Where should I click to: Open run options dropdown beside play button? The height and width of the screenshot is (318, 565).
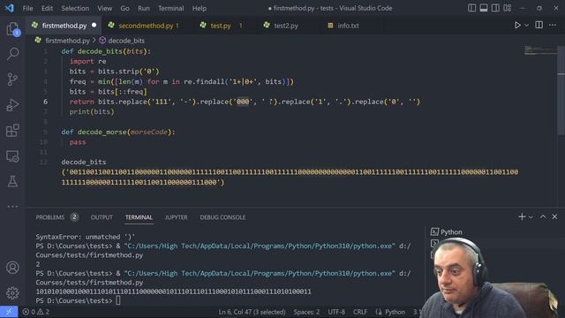527,26
